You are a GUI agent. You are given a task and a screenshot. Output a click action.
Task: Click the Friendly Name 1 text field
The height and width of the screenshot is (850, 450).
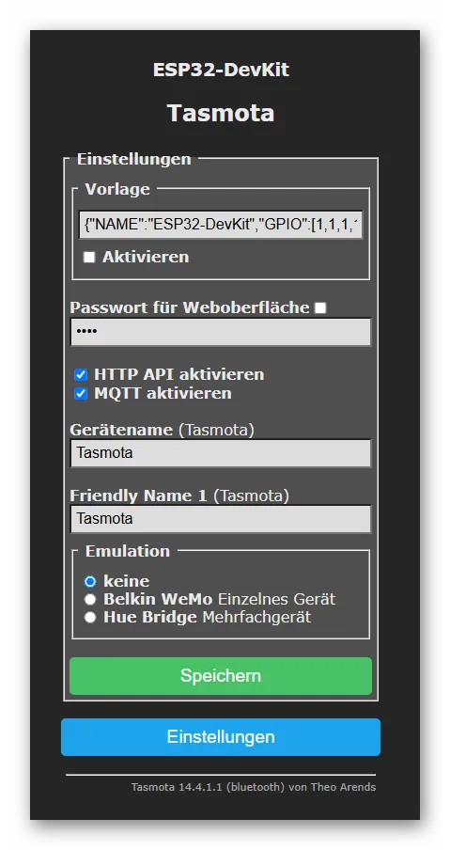[221, 519]
